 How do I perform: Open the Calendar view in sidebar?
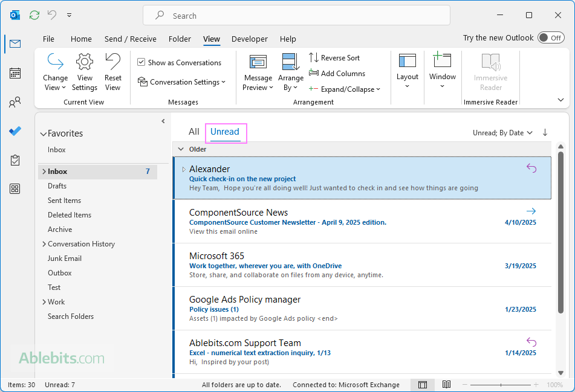point(15,73)
